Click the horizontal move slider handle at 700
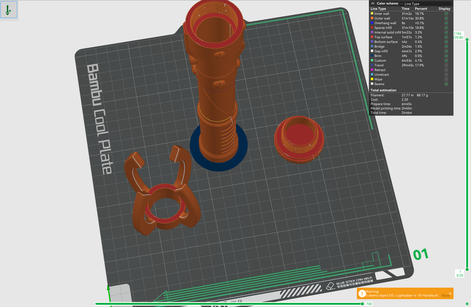471x307 pixels. pos(362,303)
